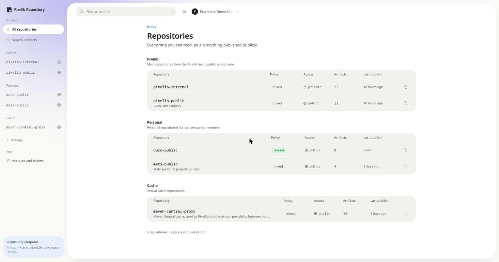
Task: Click mixed policy in mats-public row
Action: click(x=278, y=167)
